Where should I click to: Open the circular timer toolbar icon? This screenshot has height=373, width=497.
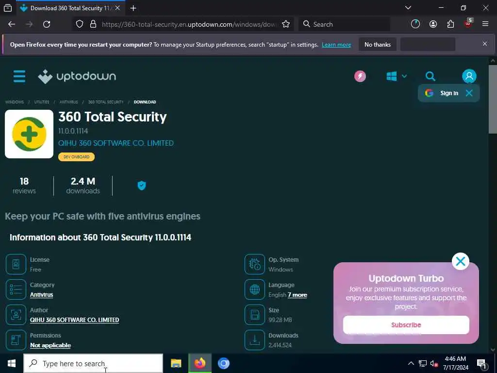click(x=415, y=24)
